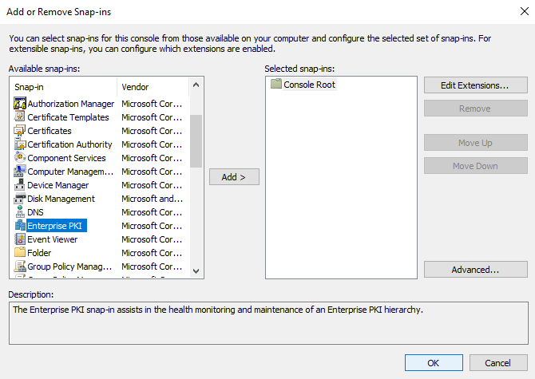Click the Event Viewer icon
Screen dimensions: 535x379
21,239
